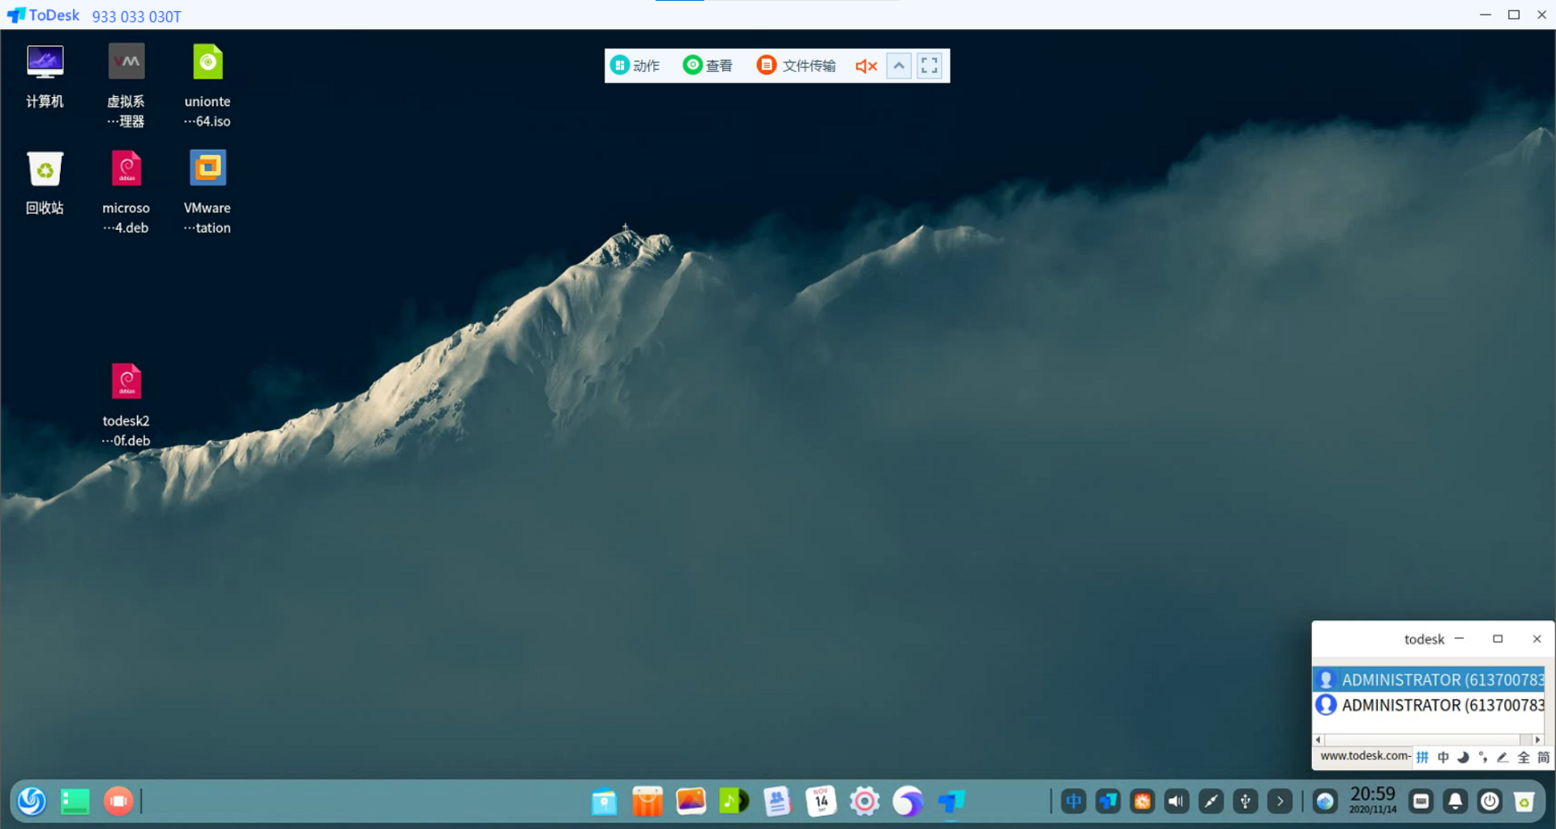Open the ToDesk app icon in dock

pos(951,801)
